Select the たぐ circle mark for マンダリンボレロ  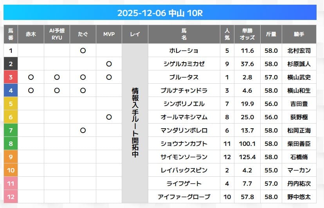(83, 130)
